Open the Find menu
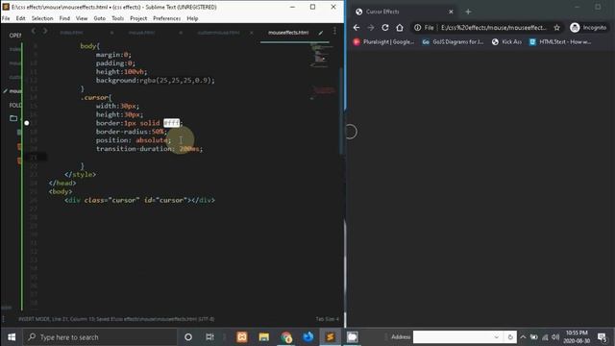This screenshot has width=615, height=346. pyautogui.click(x=64, y=18)
